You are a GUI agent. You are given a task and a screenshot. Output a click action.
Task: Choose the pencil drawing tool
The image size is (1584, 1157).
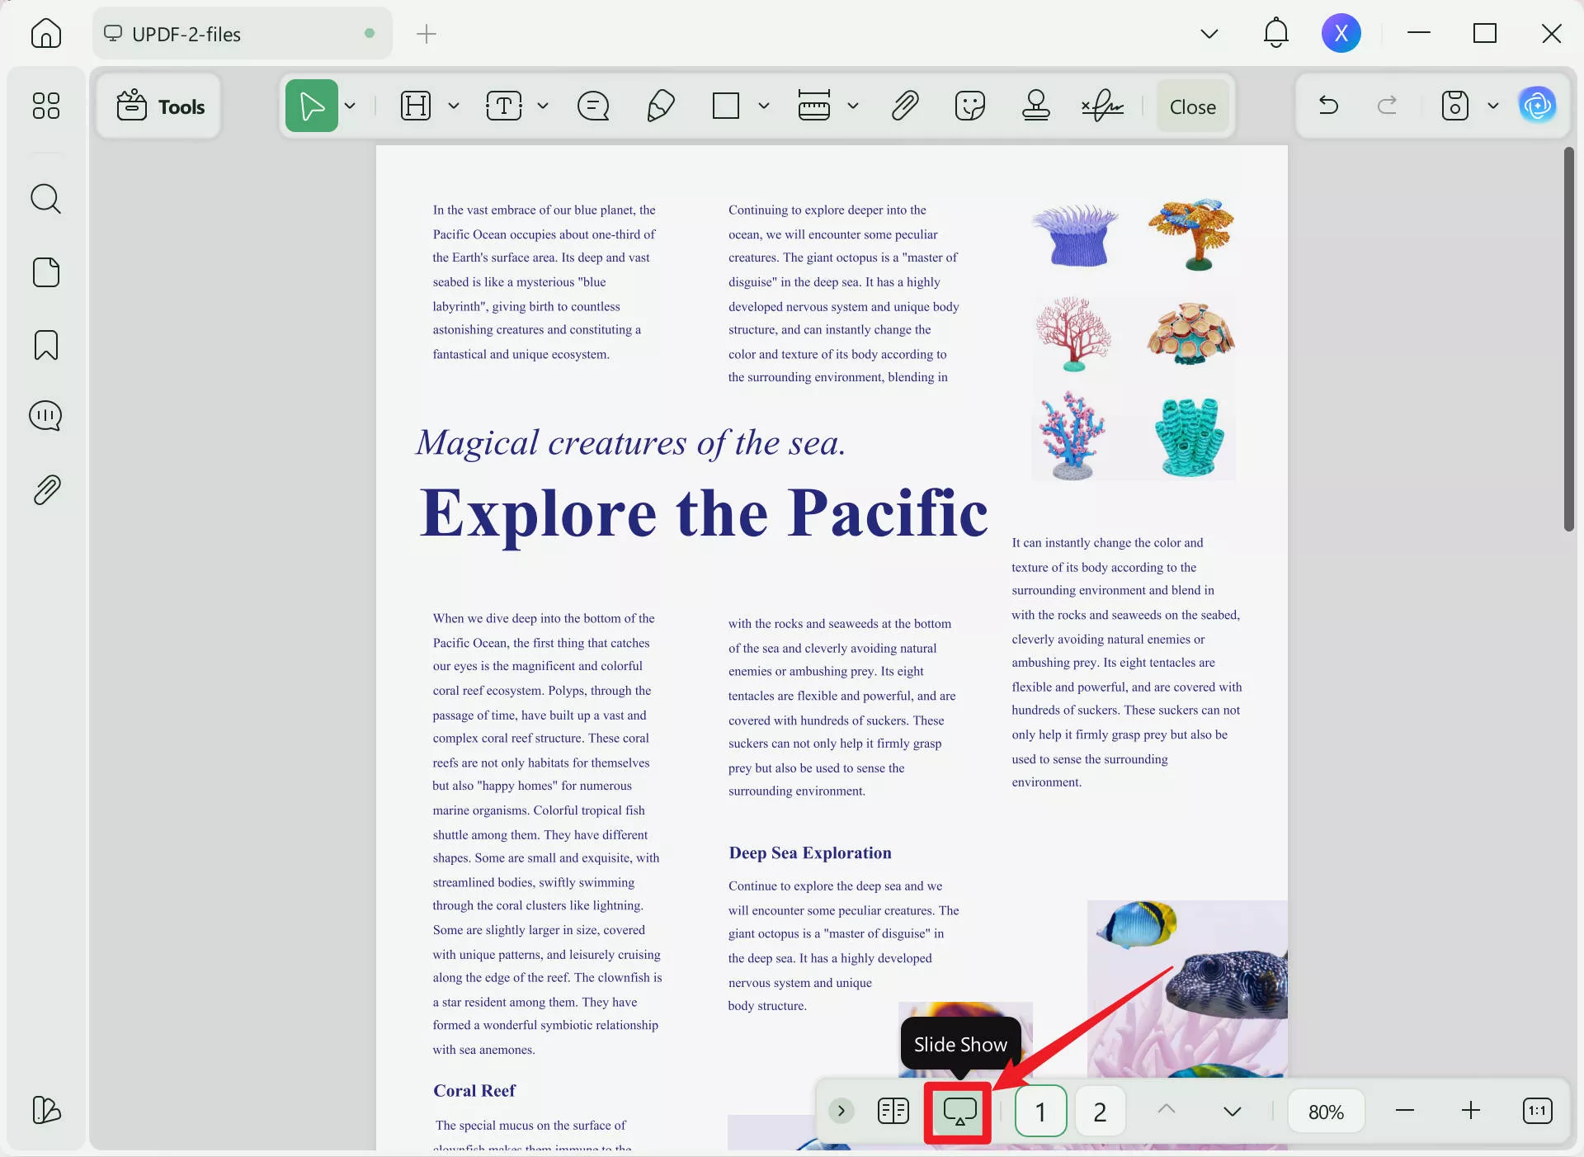pyautogui.click(x=661, y=106)
